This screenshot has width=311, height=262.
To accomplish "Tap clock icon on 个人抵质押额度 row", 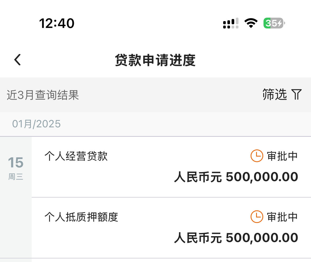I will [257, 217].
